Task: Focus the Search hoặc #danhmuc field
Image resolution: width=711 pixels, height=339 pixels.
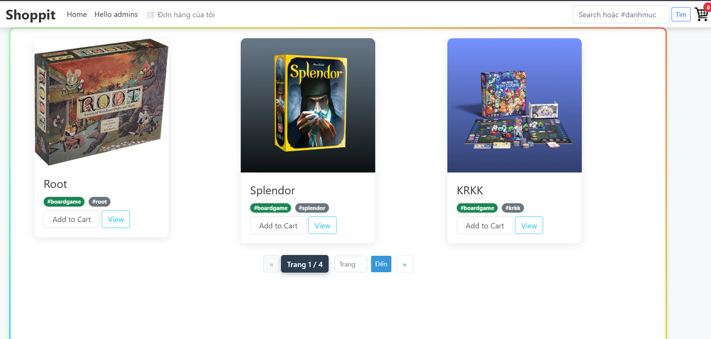Action: click(x=621, y=14)
